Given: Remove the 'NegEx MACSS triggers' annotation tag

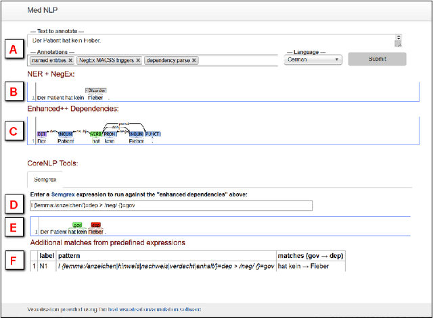Looking at the screenshot, I should 138,60.
